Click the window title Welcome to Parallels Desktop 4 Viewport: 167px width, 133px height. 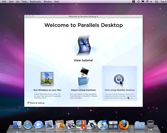tap(83, 16)
